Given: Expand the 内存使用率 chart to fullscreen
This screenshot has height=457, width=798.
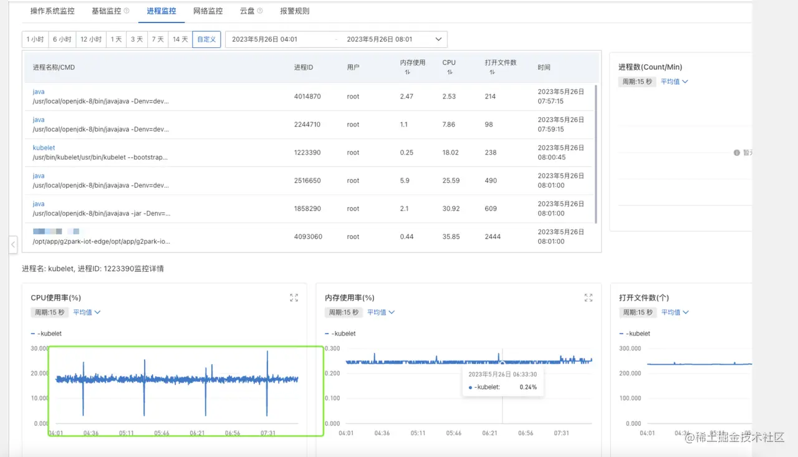Looking at the screenshot, I should tap(588, 297).
